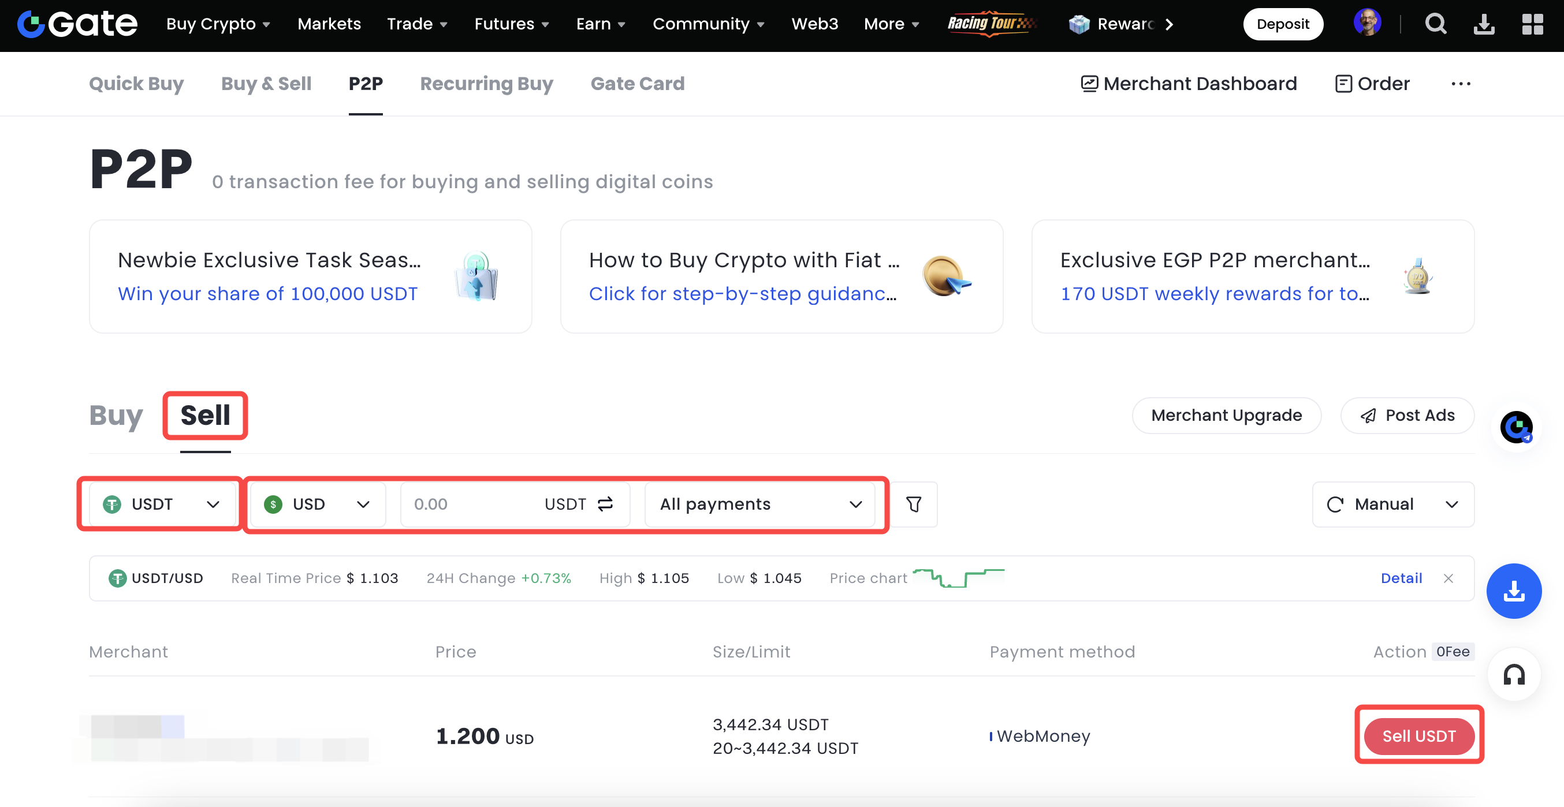Toggle the USDT amount swap arrows

[x=605, y=504]
